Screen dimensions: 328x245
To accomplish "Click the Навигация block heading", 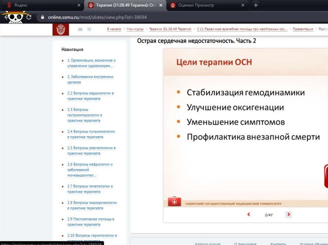I will (72, 50).
